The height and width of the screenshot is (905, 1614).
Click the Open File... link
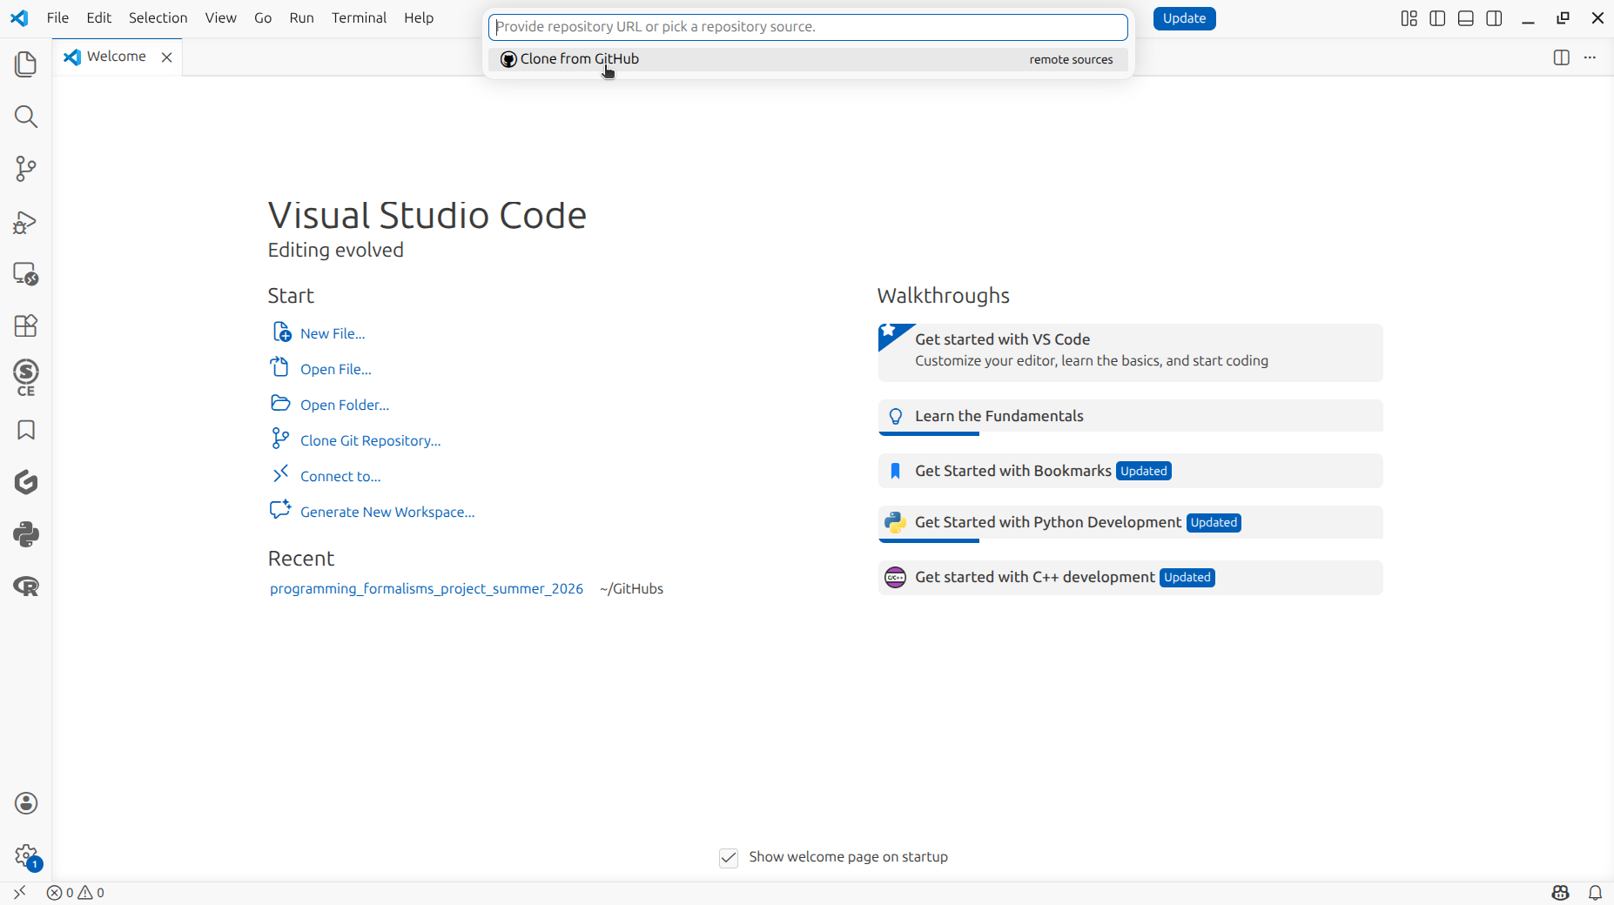pyautogui.click(x=336, y=369)
